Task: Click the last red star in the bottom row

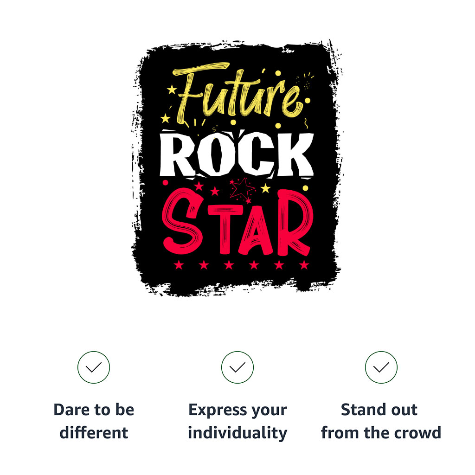Action: [304, 265]
